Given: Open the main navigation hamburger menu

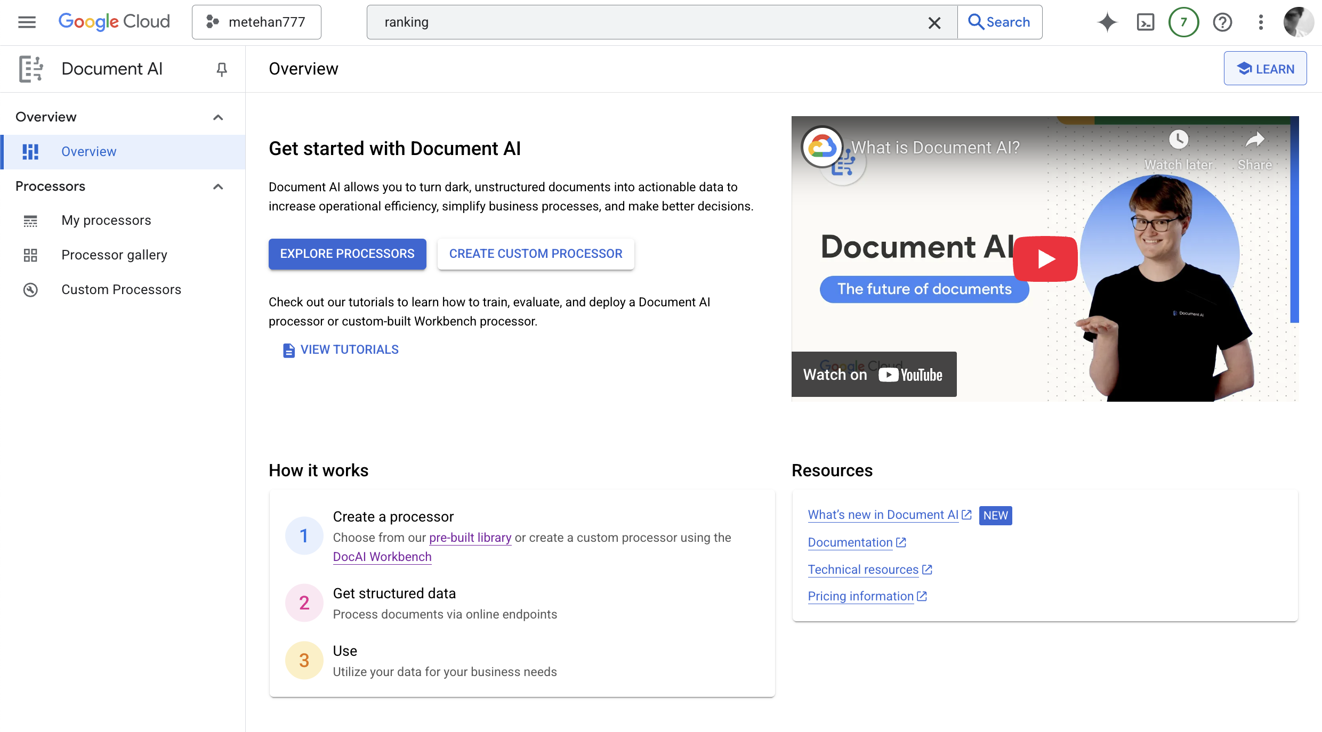Looking at the screenshot, I should pos(27,22).
